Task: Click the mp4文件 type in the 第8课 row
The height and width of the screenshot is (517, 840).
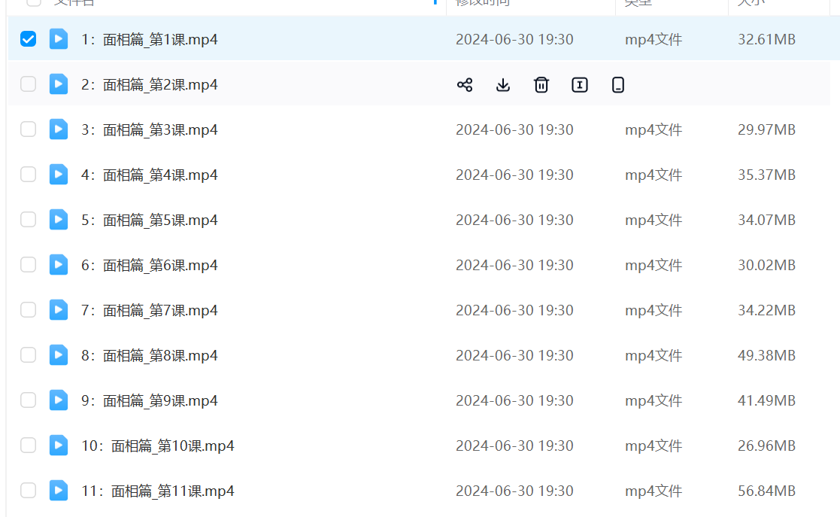Action: pyautogui.click(x=653, y=356)
